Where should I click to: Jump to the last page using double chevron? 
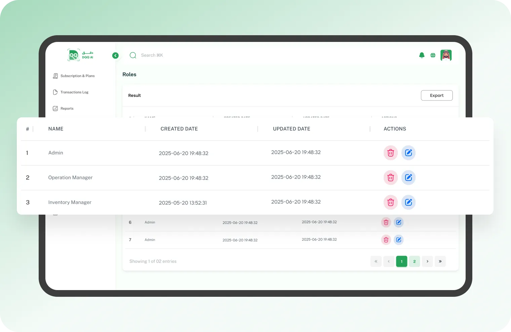pyautogui.click(x=440, y=261)
